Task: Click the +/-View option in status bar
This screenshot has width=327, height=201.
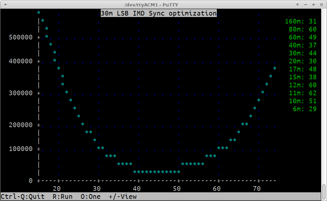Action: pos(123,197)
